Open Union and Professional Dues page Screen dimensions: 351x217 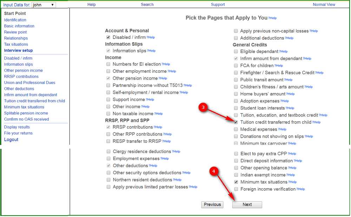(x=29, y=83)
